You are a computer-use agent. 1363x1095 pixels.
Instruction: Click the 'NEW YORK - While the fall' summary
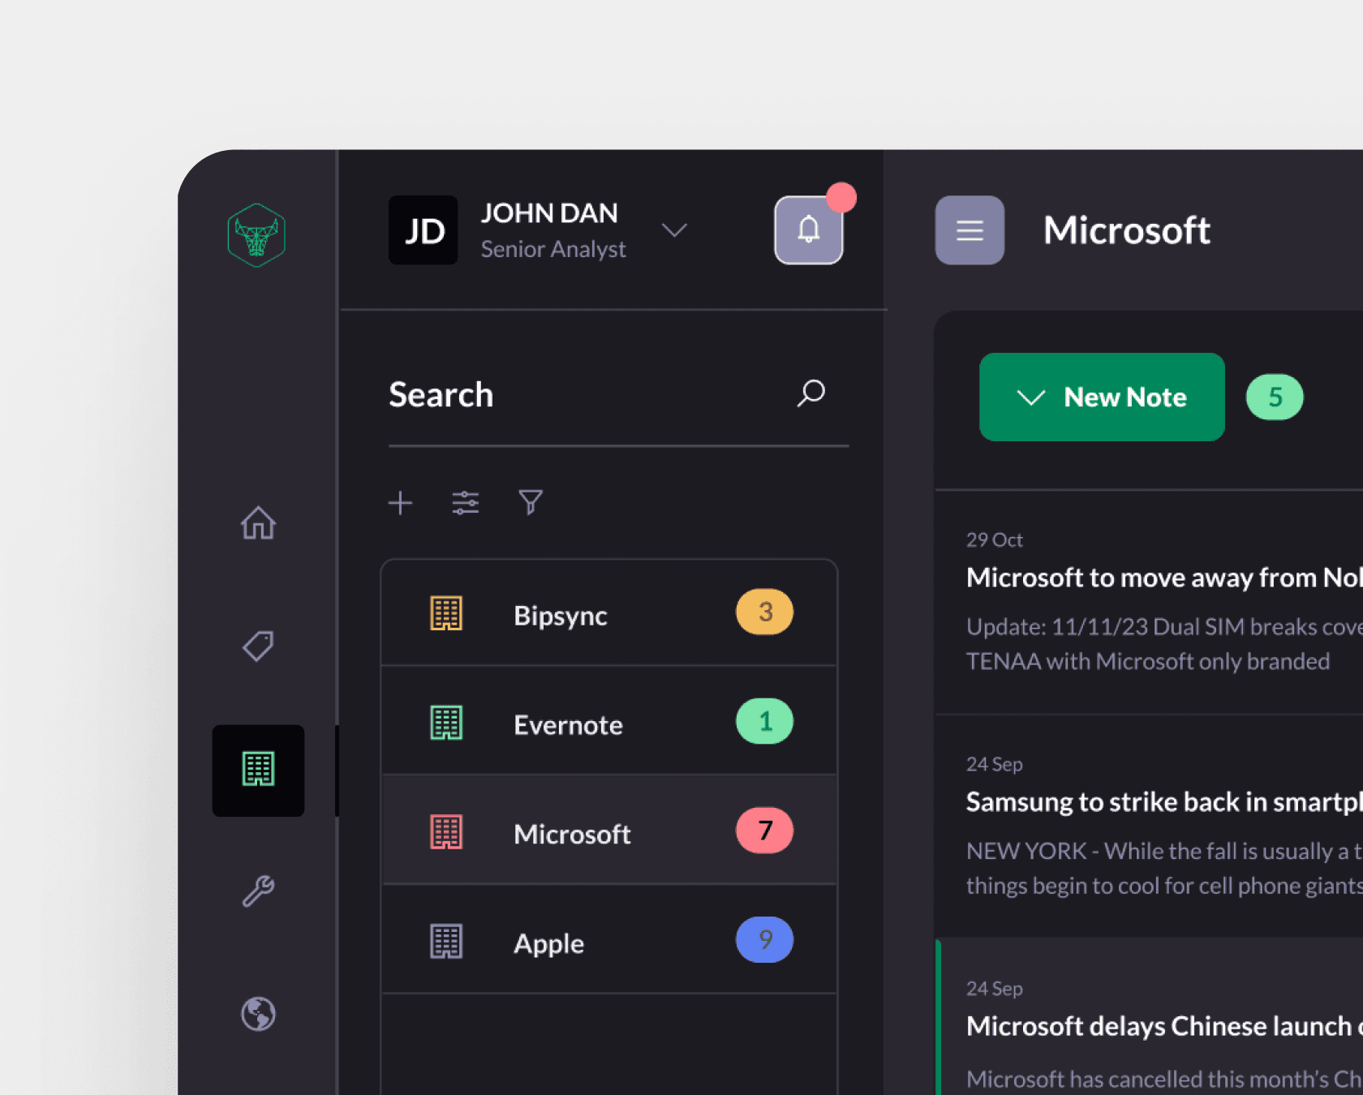click(x=1164, y=851)
